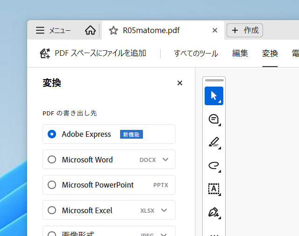Click PDF スペースにファイルを追加
This screenshot has width=299, height=236.
[93, 53]
